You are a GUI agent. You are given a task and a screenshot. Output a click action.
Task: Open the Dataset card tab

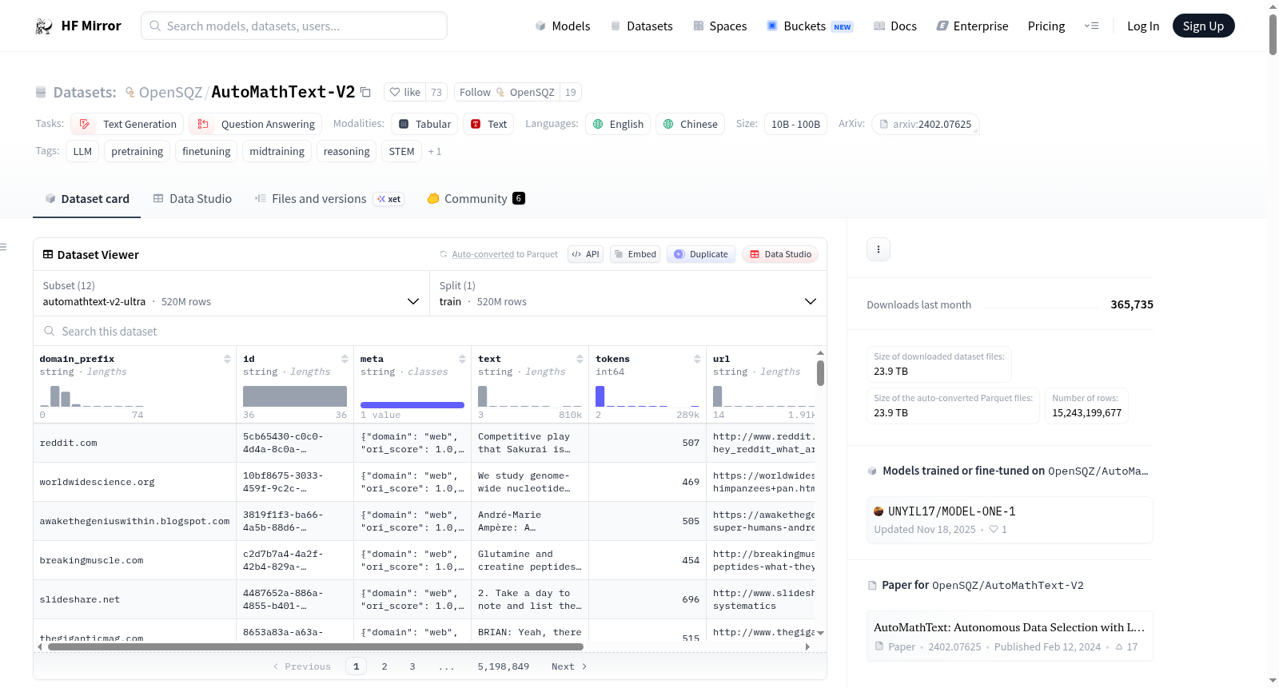click(87, 199)
